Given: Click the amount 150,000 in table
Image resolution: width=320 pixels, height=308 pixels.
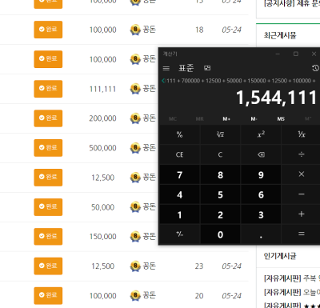Looking at the screenshot, I should tap(102, 237).
